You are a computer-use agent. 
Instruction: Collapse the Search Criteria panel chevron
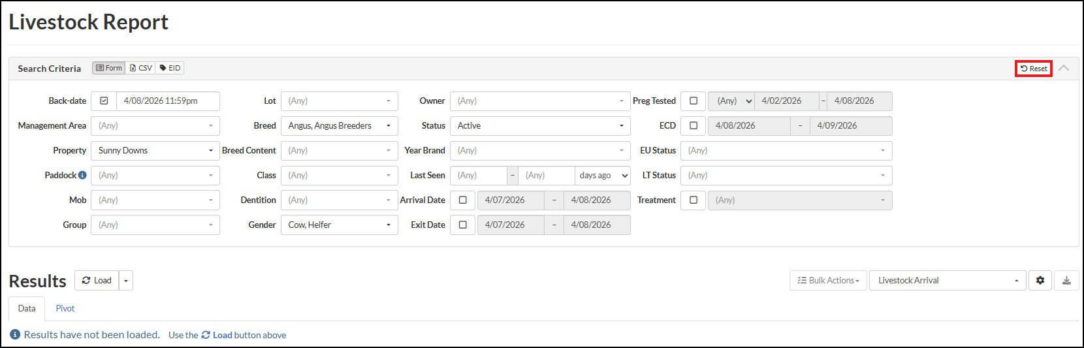(x=1064, y=68)
